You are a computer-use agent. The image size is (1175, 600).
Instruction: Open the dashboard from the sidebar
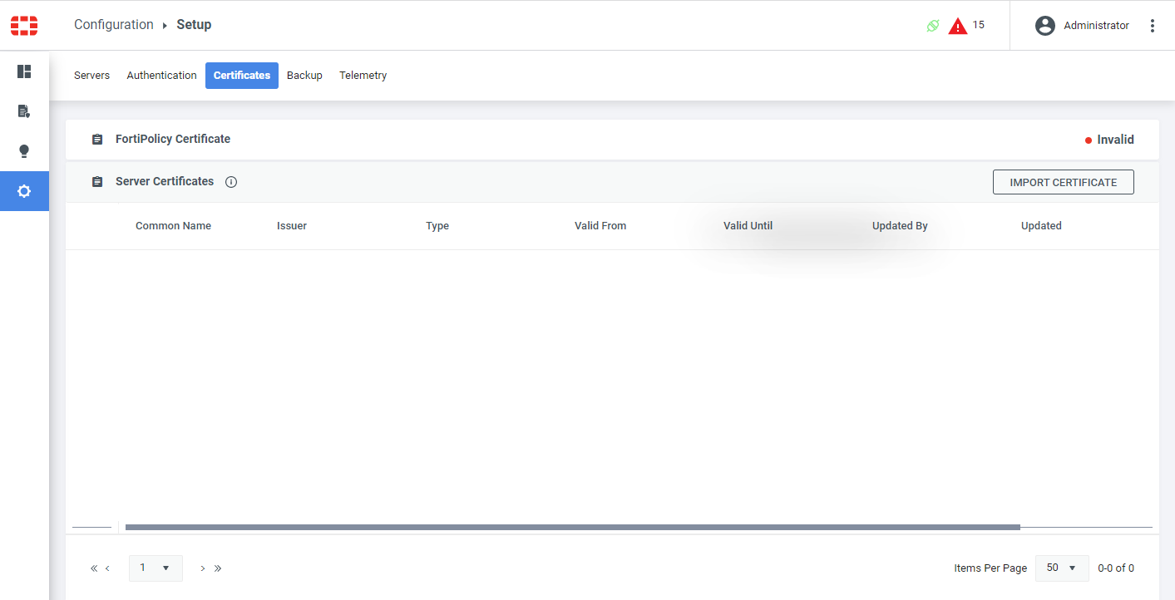point(24,71)
